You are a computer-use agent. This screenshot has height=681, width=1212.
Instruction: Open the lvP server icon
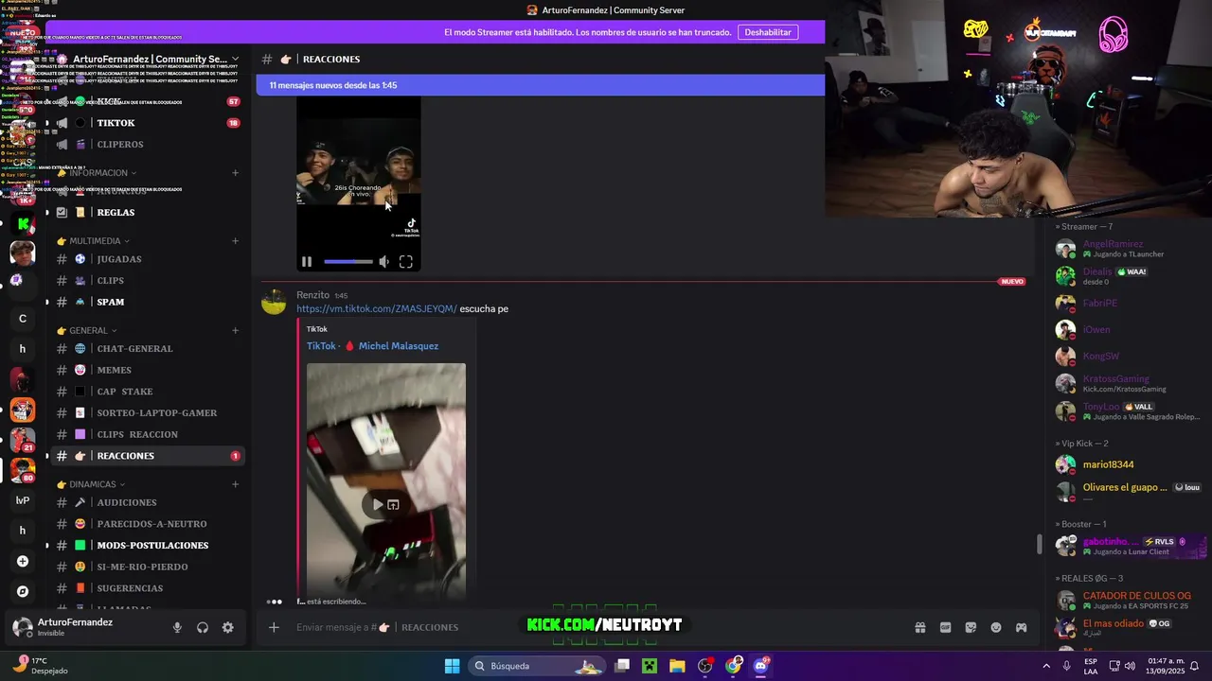(x=23, y=500)
